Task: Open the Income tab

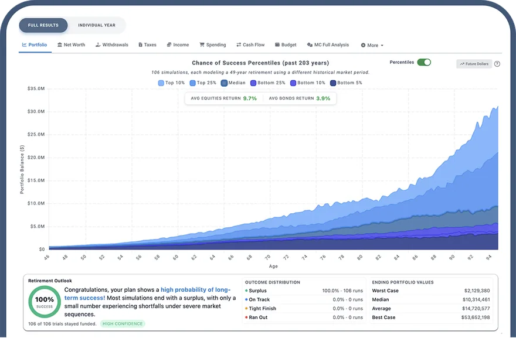Action: tap(178, 45)
